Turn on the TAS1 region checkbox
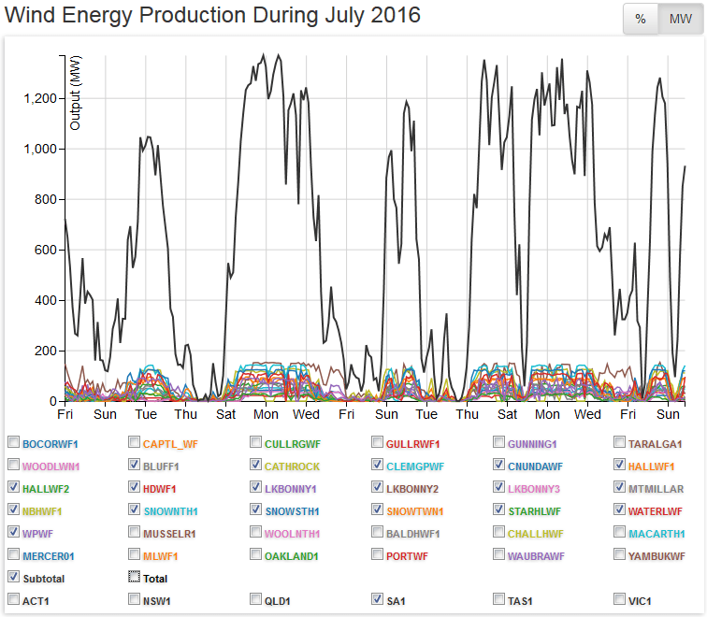This screenshot has width=707, height=617. click(499, 599)
